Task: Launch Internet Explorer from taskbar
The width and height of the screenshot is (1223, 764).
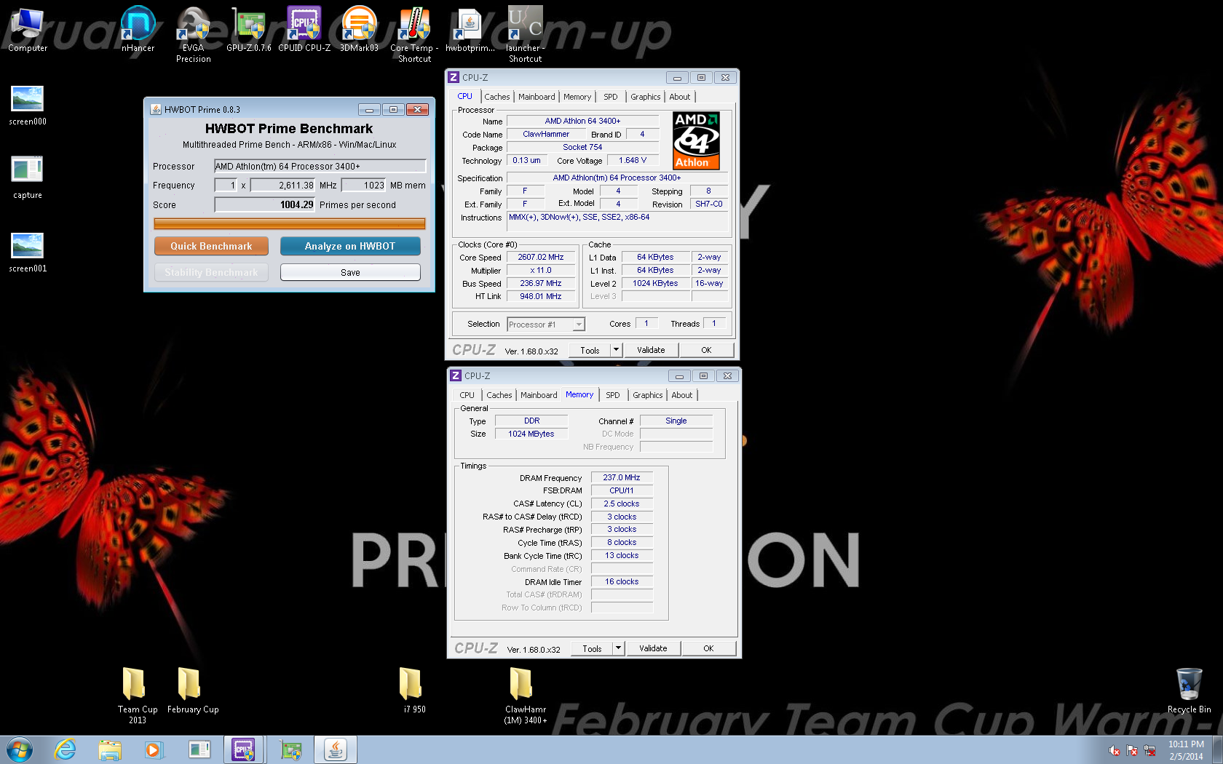Action: [65, 749]
